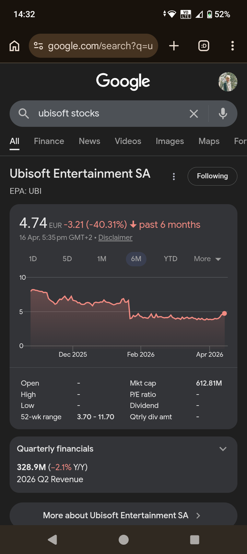Screen dimensions: 247x554
Task: Switch to the News tab
Action: [90, 141]
